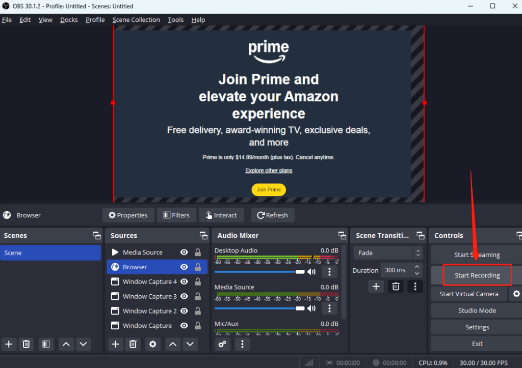Undock the Audio Mixer panel
The image size is (522, 368).
point(342,235)
